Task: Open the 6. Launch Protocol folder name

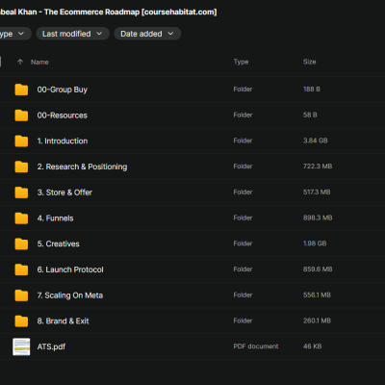Action: click(70, 269)
